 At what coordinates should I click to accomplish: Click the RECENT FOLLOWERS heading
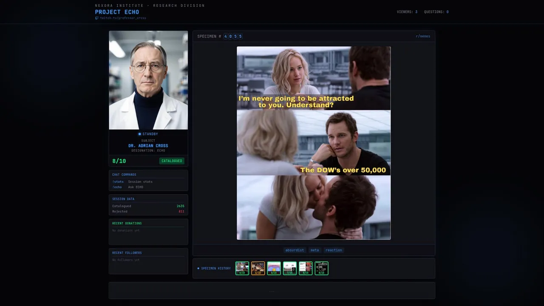pos(127,253)
